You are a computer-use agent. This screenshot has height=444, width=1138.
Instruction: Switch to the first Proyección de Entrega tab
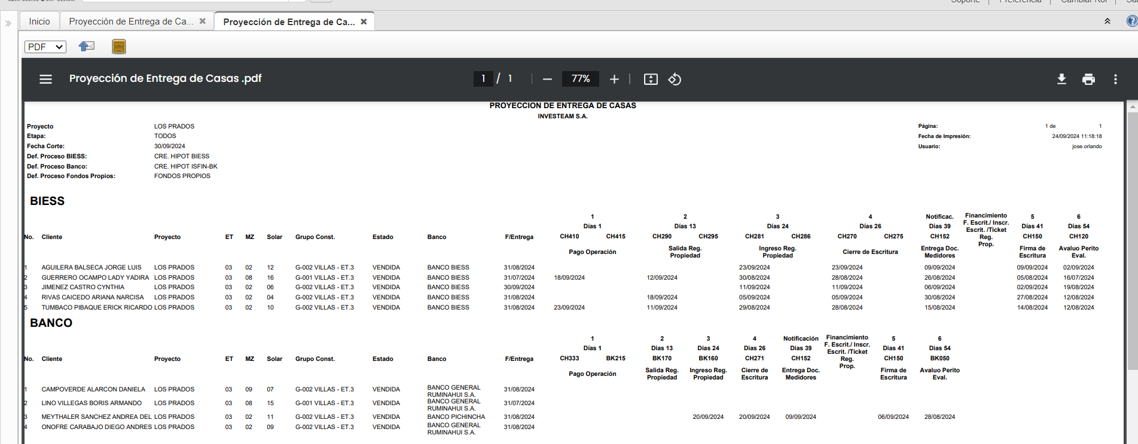click(x=131, y=22)
